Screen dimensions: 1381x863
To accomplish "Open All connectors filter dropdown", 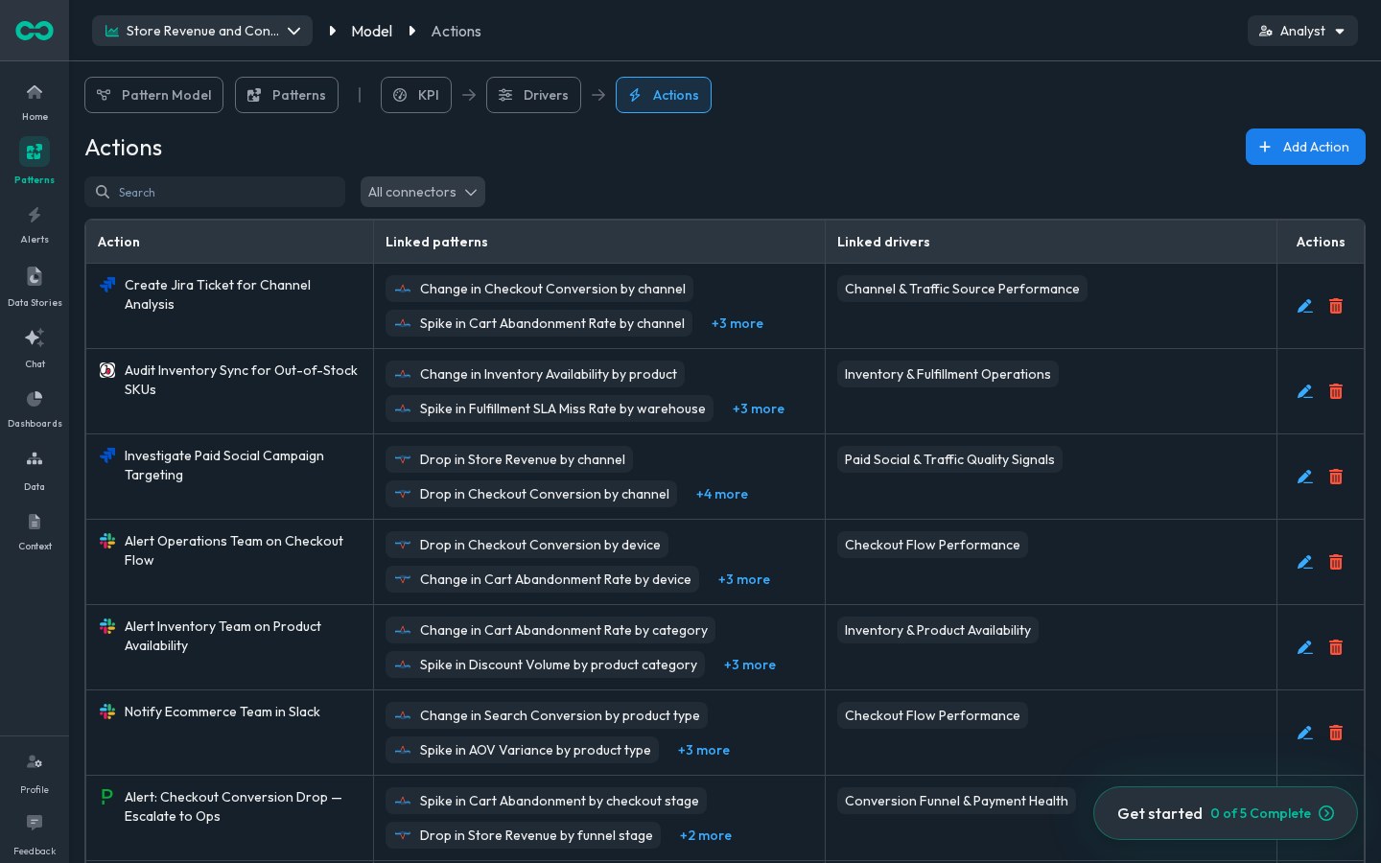I will click(x=423, y=192).
